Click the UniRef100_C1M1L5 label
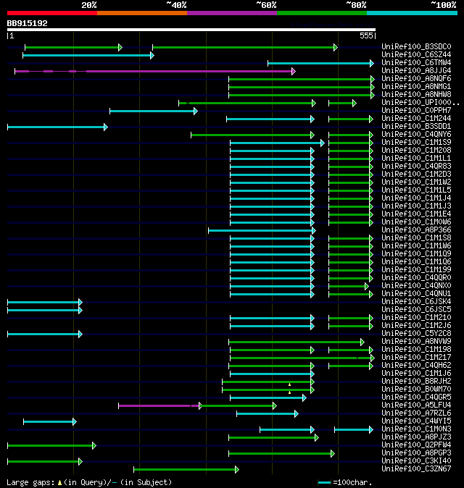This screenshot has width=464, height=488. 416,190
